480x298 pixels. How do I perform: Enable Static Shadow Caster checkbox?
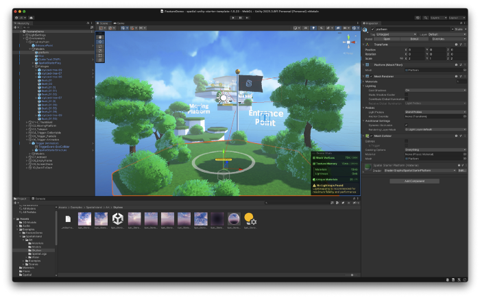[x=406, y=95]
